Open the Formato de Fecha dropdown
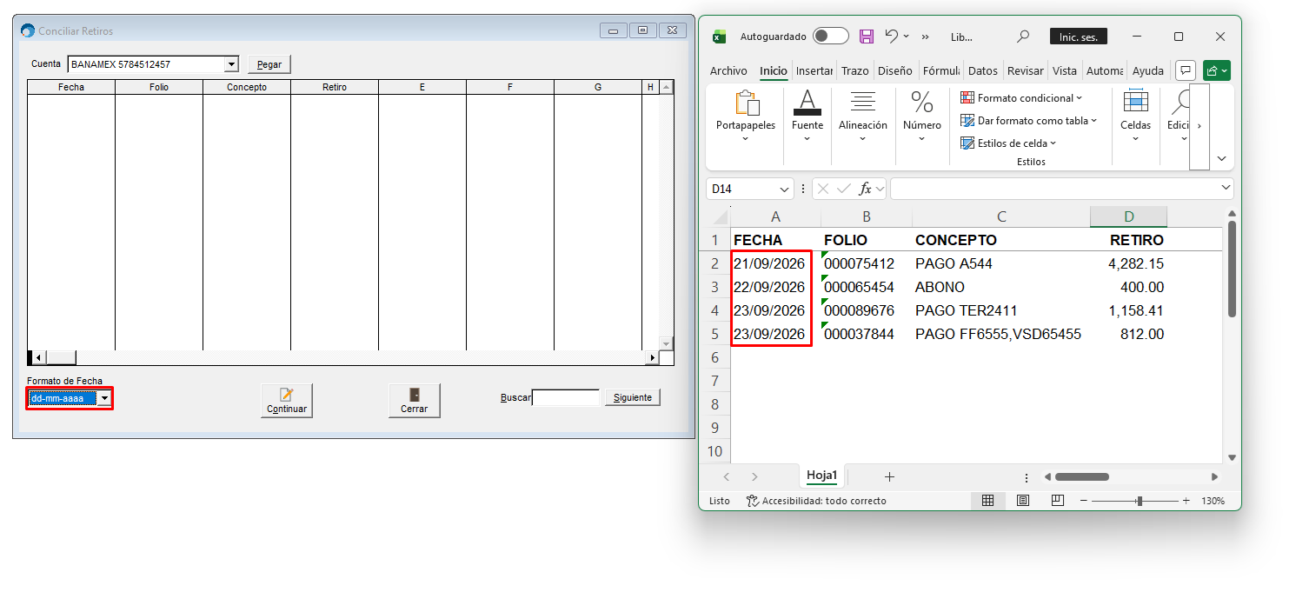 pyautogui.click(x=104, y=398)
